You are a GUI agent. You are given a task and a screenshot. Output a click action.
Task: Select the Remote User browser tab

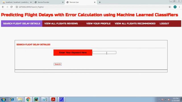pos(81,2)
